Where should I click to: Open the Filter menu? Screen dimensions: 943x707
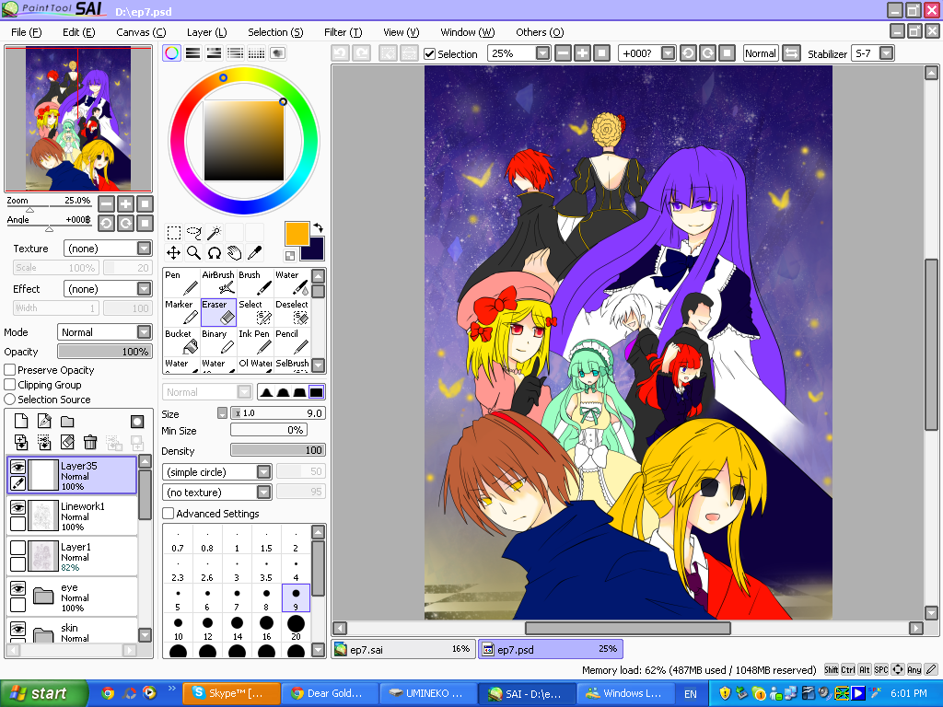click(343, 32)
